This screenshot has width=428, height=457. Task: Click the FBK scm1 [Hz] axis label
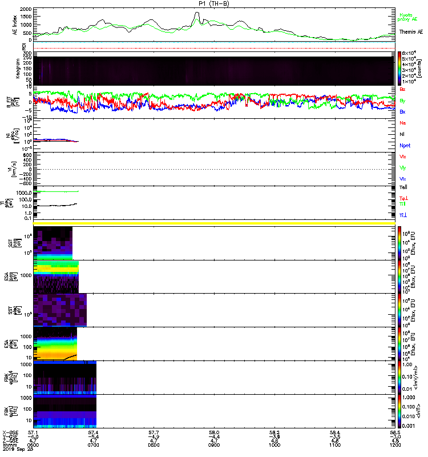11,411
